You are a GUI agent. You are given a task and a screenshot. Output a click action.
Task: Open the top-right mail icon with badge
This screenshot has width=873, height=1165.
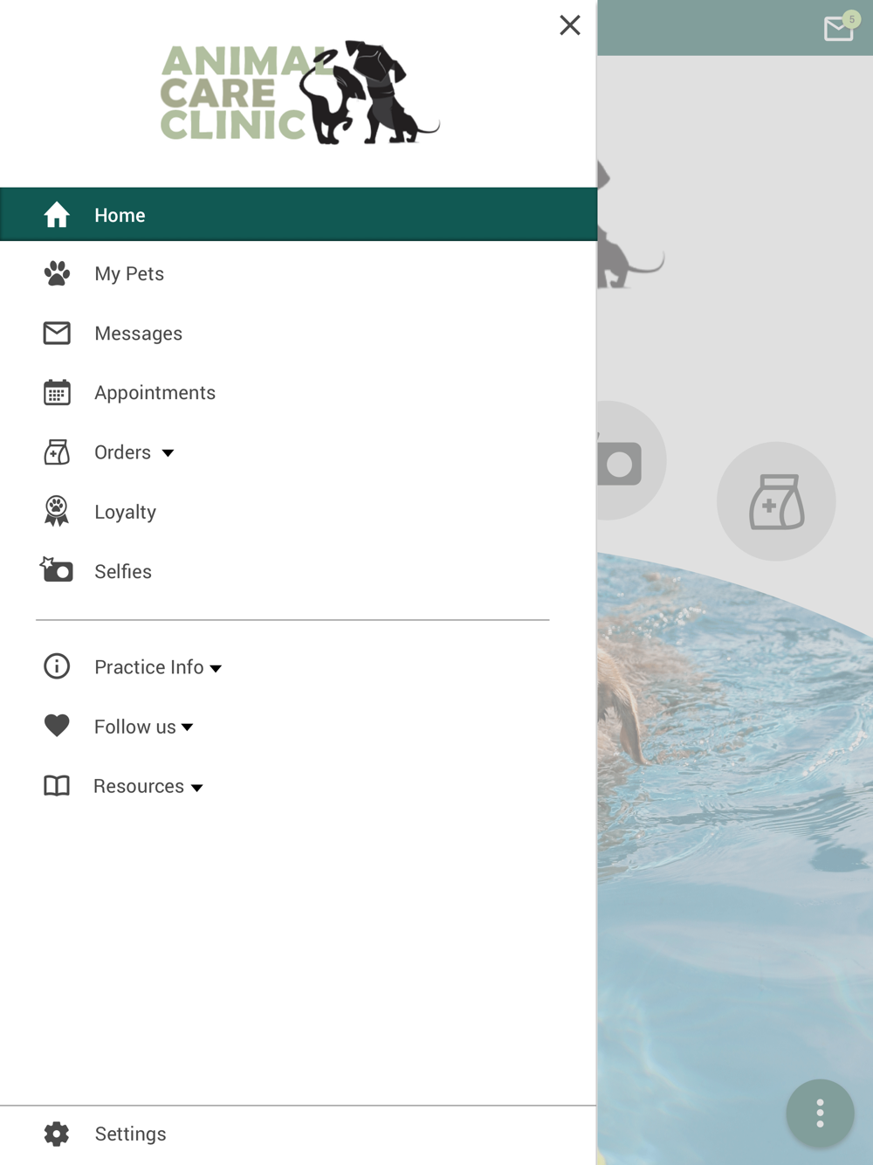pos(840,28)
